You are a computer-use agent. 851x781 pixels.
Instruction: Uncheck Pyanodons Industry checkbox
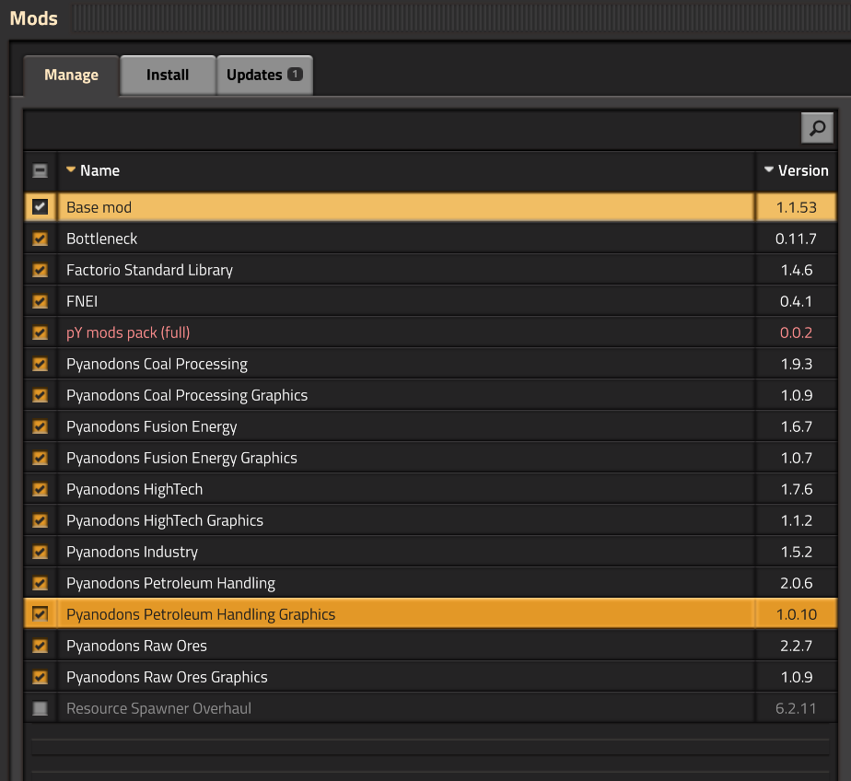point(41,552)
